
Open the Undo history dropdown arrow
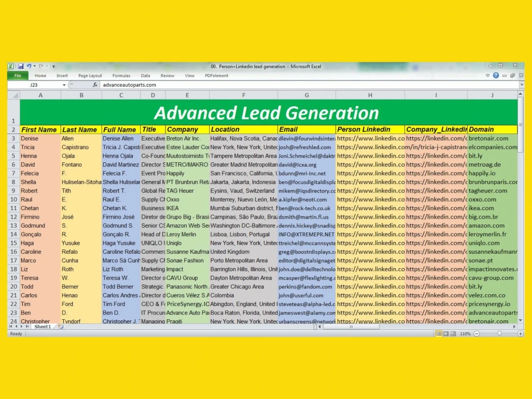point(35,66)
